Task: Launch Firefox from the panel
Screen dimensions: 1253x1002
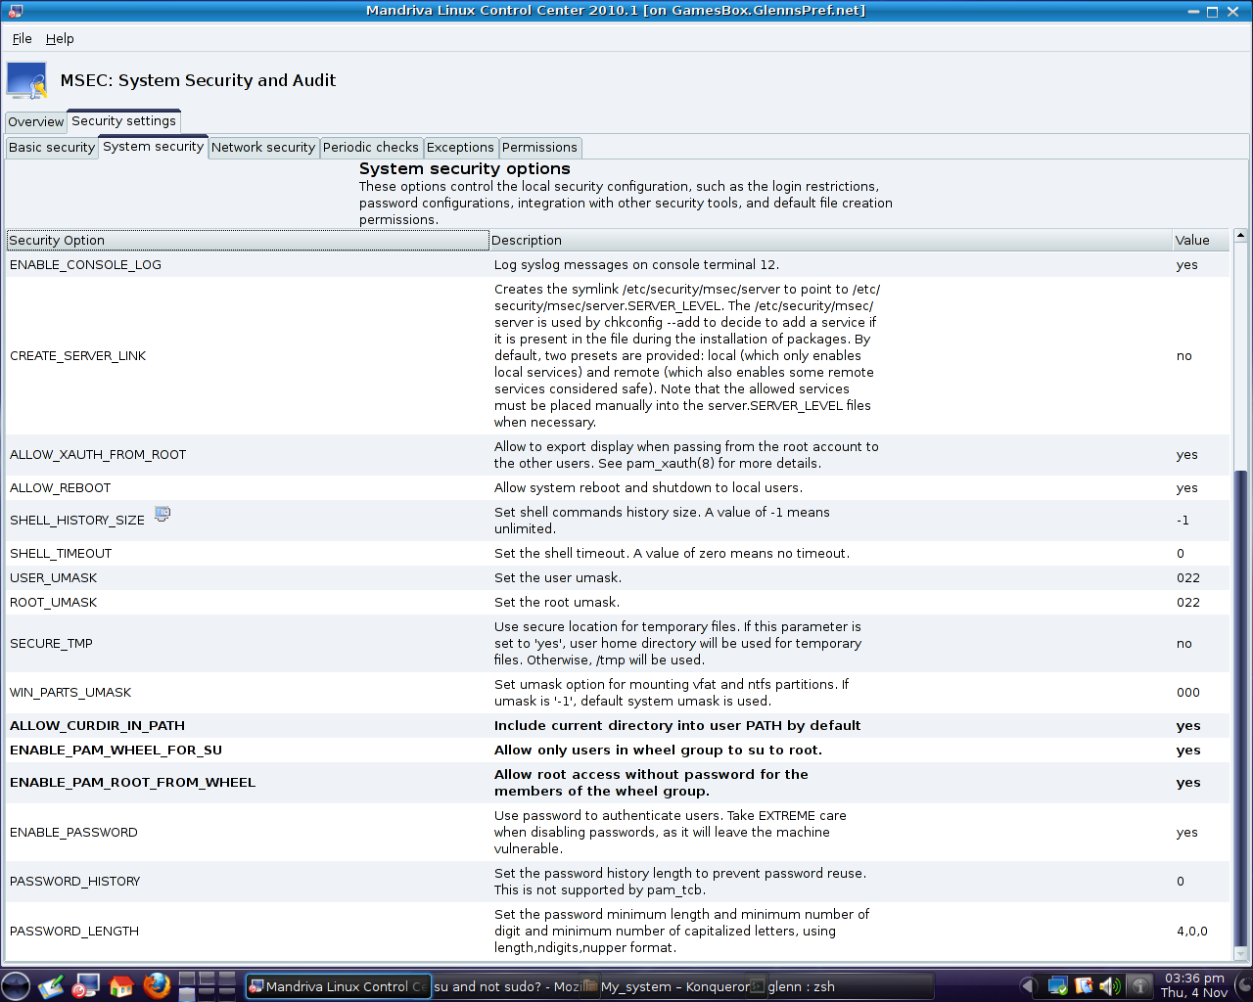Action: [x=157, y=986]
